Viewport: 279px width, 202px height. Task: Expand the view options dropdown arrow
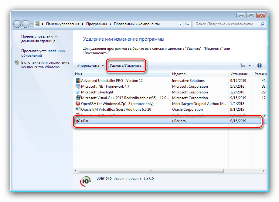click(250, 66)
